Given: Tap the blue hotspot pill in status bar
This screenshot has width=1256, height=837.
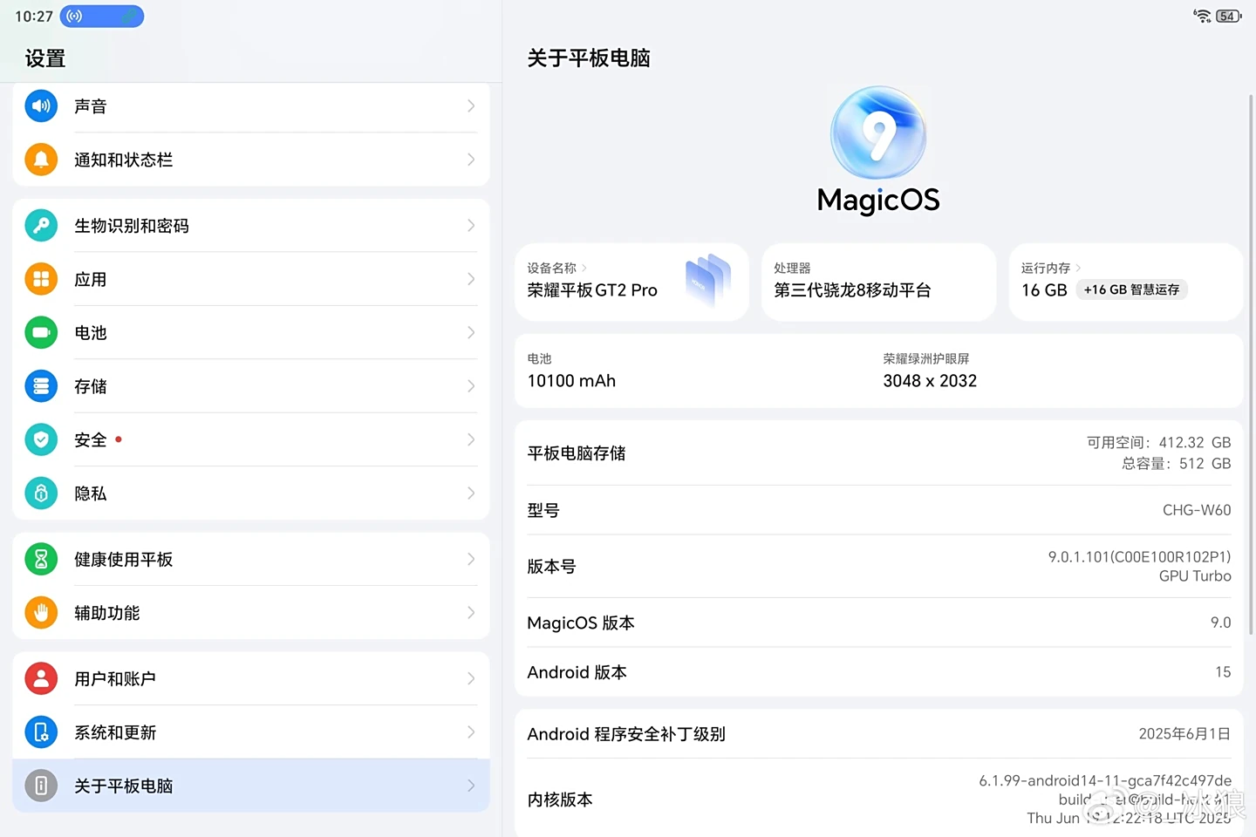Looking at the screenshot, I should click(102, 16).
